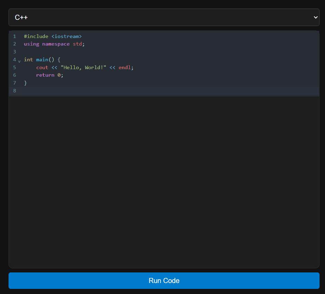Place cursor on the namespace keyword

coord(56,44)
